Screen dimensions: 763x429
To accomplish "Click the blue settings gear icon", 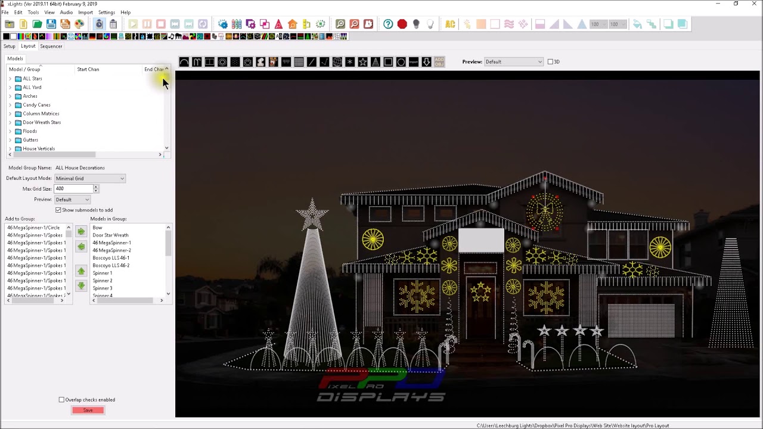I will click(222, 24).
